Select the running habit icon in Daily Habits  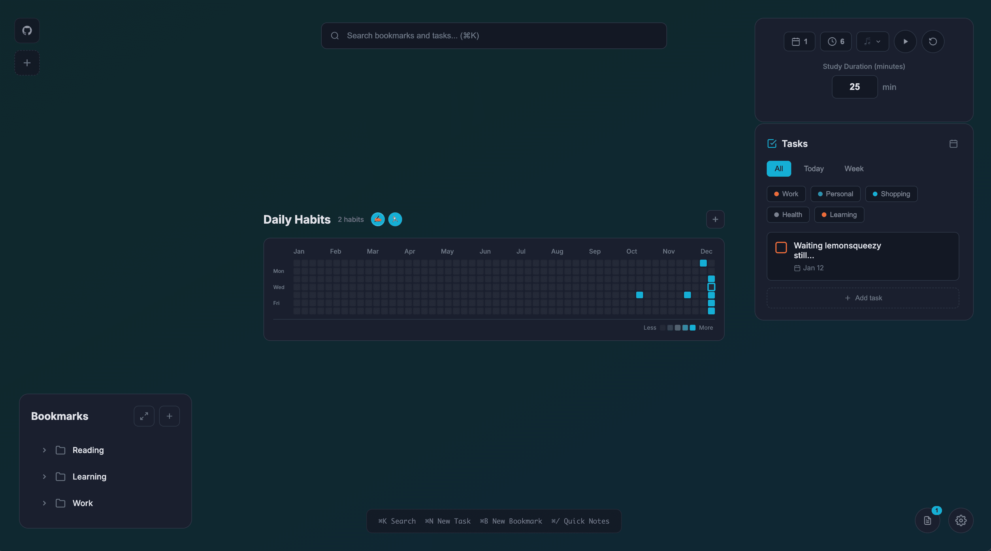pos(395,219)
